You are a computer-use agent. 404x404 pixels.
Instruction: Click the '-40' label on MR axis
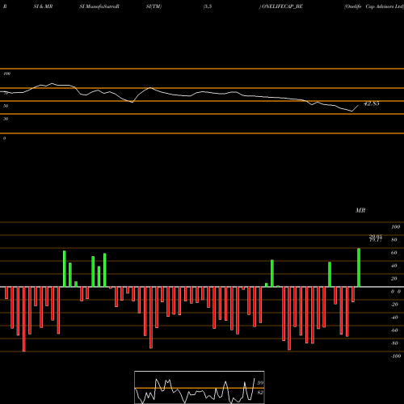coord(394,318)
